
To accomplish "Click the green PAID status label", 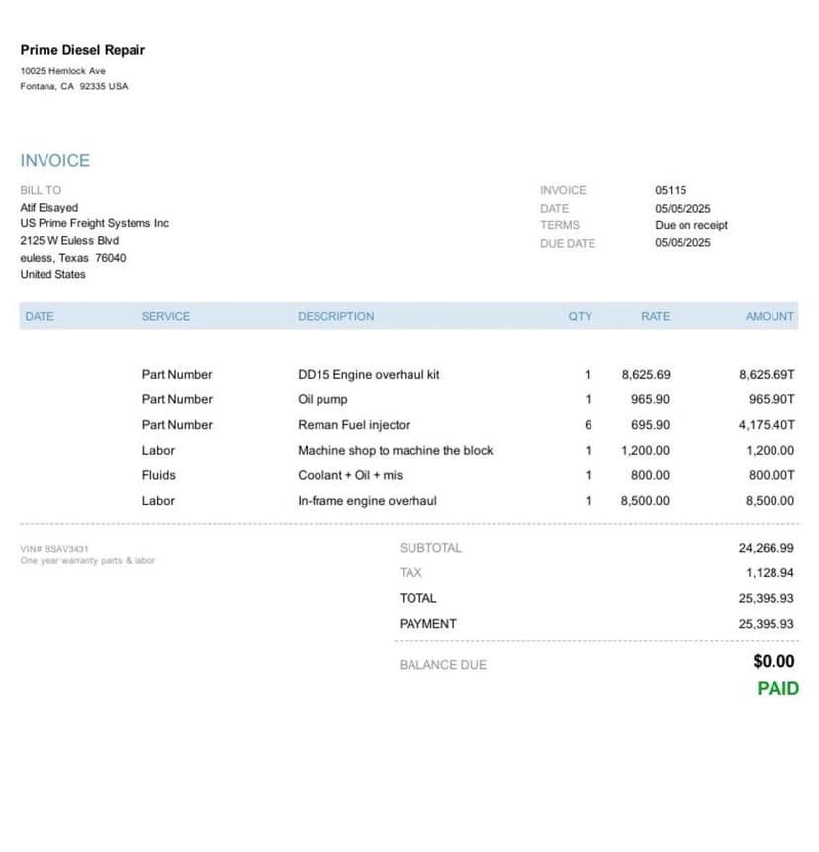I will pos(777,689).
